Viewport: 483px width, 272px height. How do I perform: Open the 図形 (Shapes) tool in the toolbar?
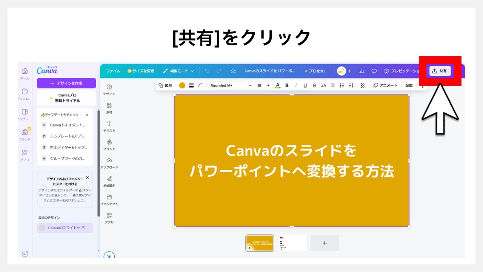165,85
